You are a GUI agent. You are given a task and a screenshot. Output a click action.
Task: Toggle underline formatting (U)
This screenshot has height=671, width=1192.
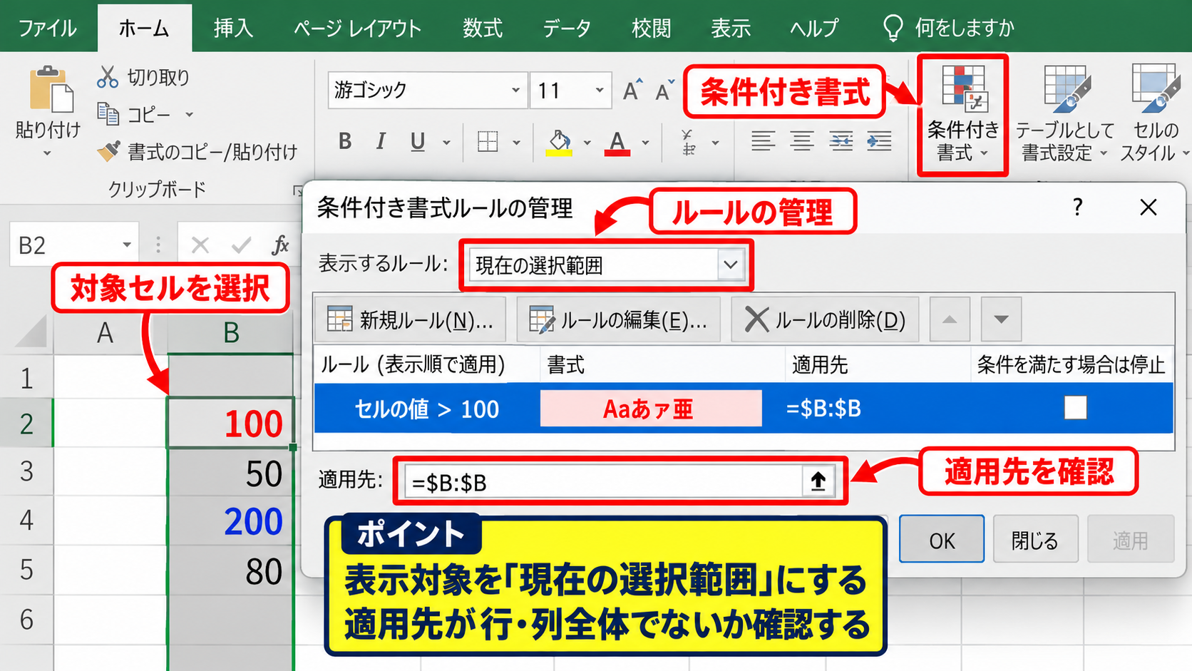coord(418,142)
